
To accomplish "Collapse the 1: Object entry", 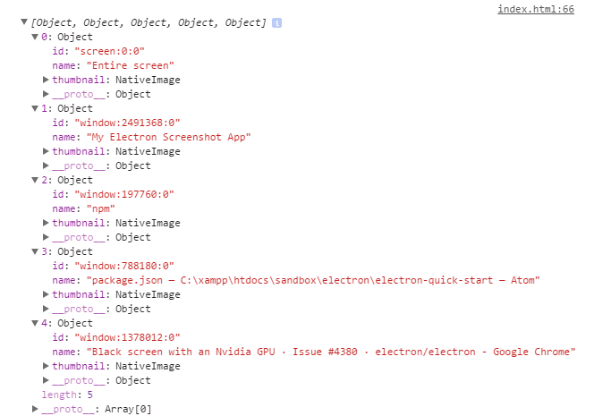I will 36,108.
